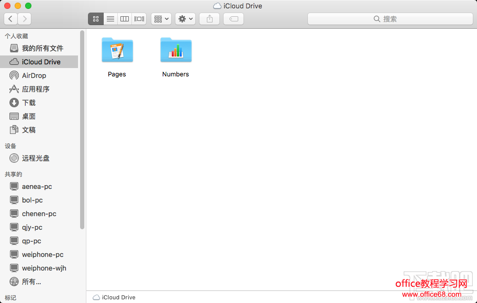The width and height of the screenshot is (477, 303).
Task: Click the 共享的 section header
Action: coord(14,174)
